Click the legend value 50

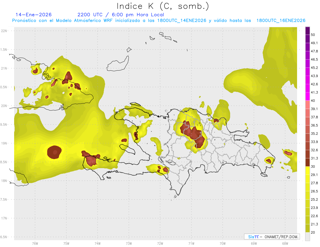(x=313, y=35)
